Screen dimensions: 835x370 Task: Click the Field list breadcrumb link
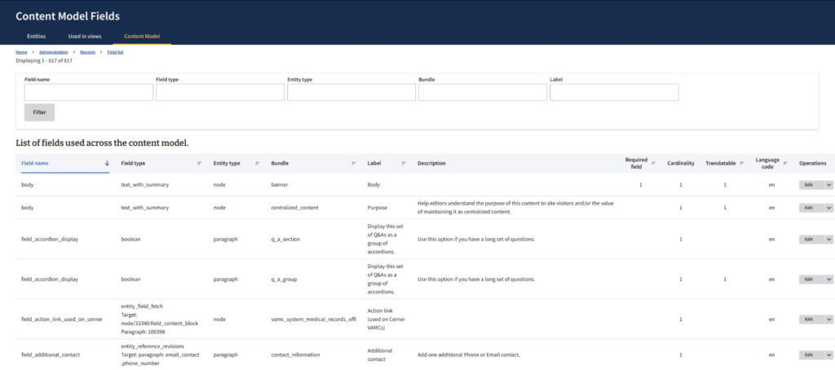(x=116, y=52)
